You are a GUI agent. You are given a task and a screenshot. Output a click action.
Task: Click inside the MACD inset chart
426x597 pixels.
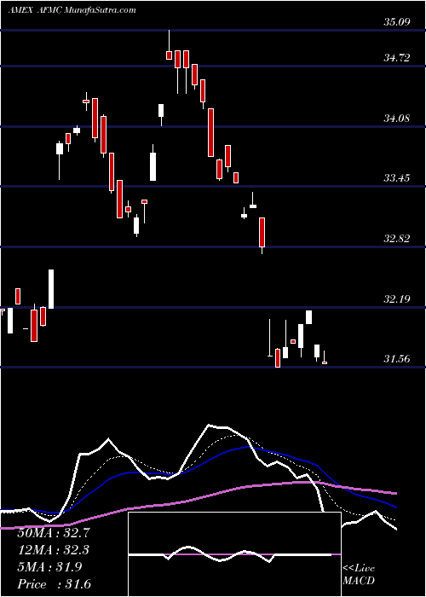[234, 554]
